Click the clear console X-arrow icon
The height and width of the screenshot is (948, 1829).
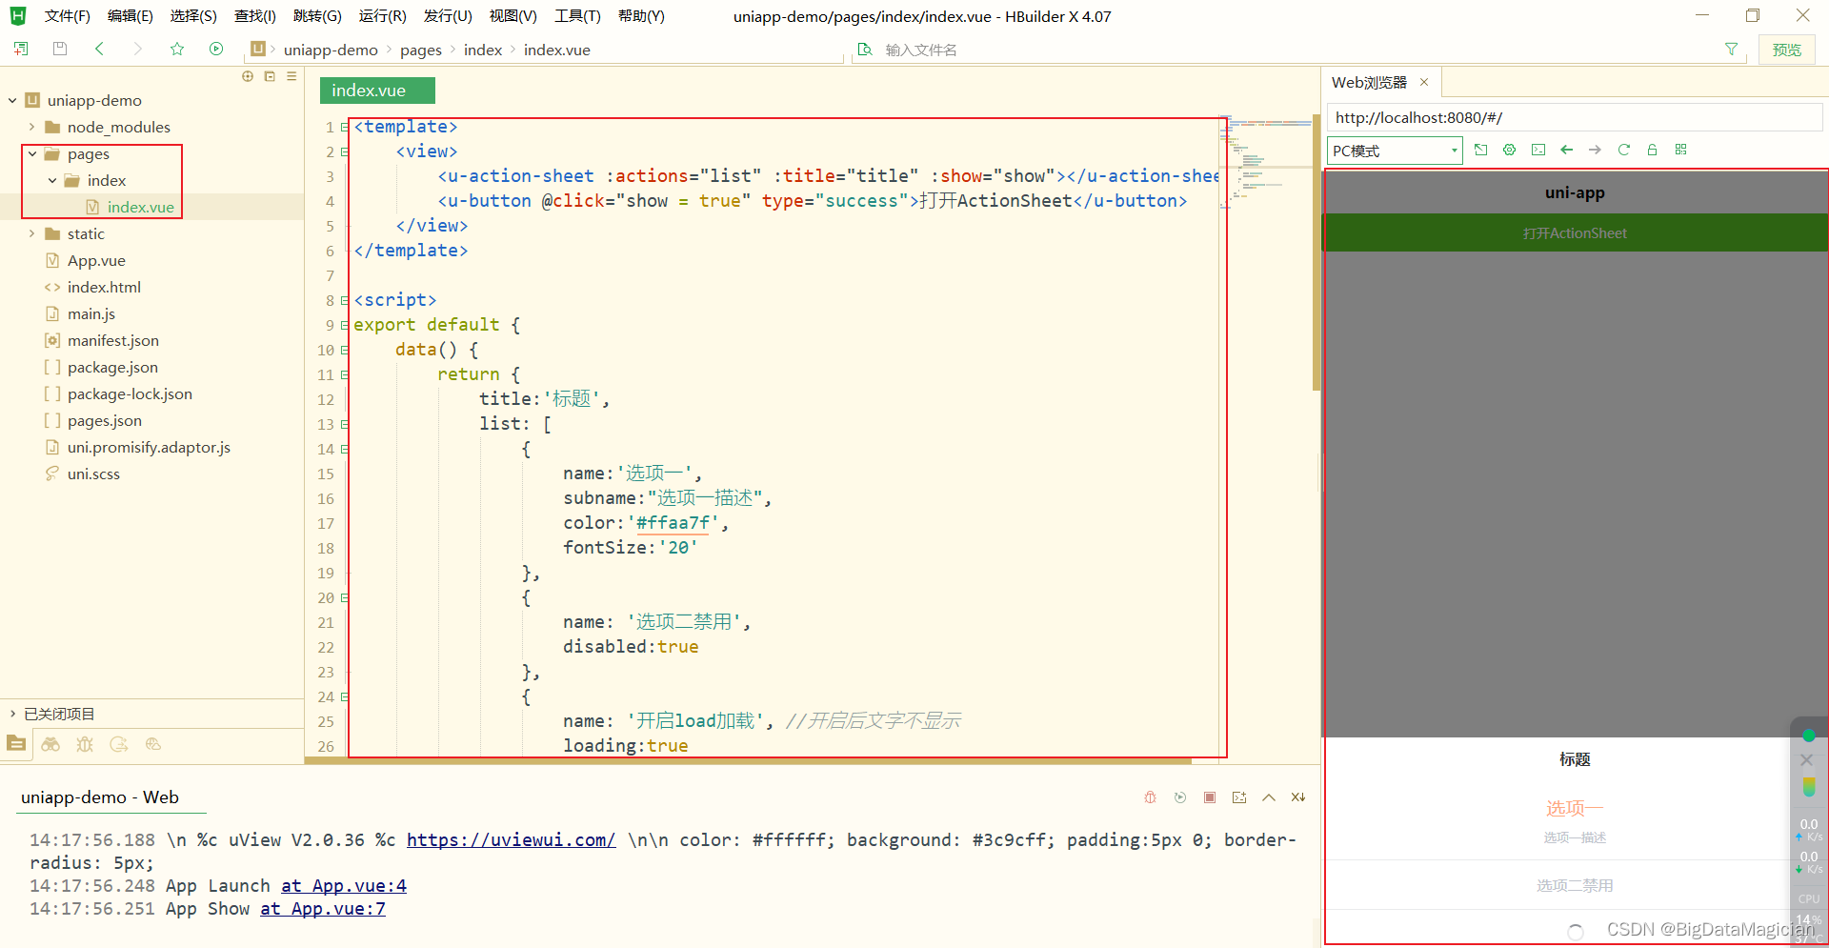pos(1298,797)
